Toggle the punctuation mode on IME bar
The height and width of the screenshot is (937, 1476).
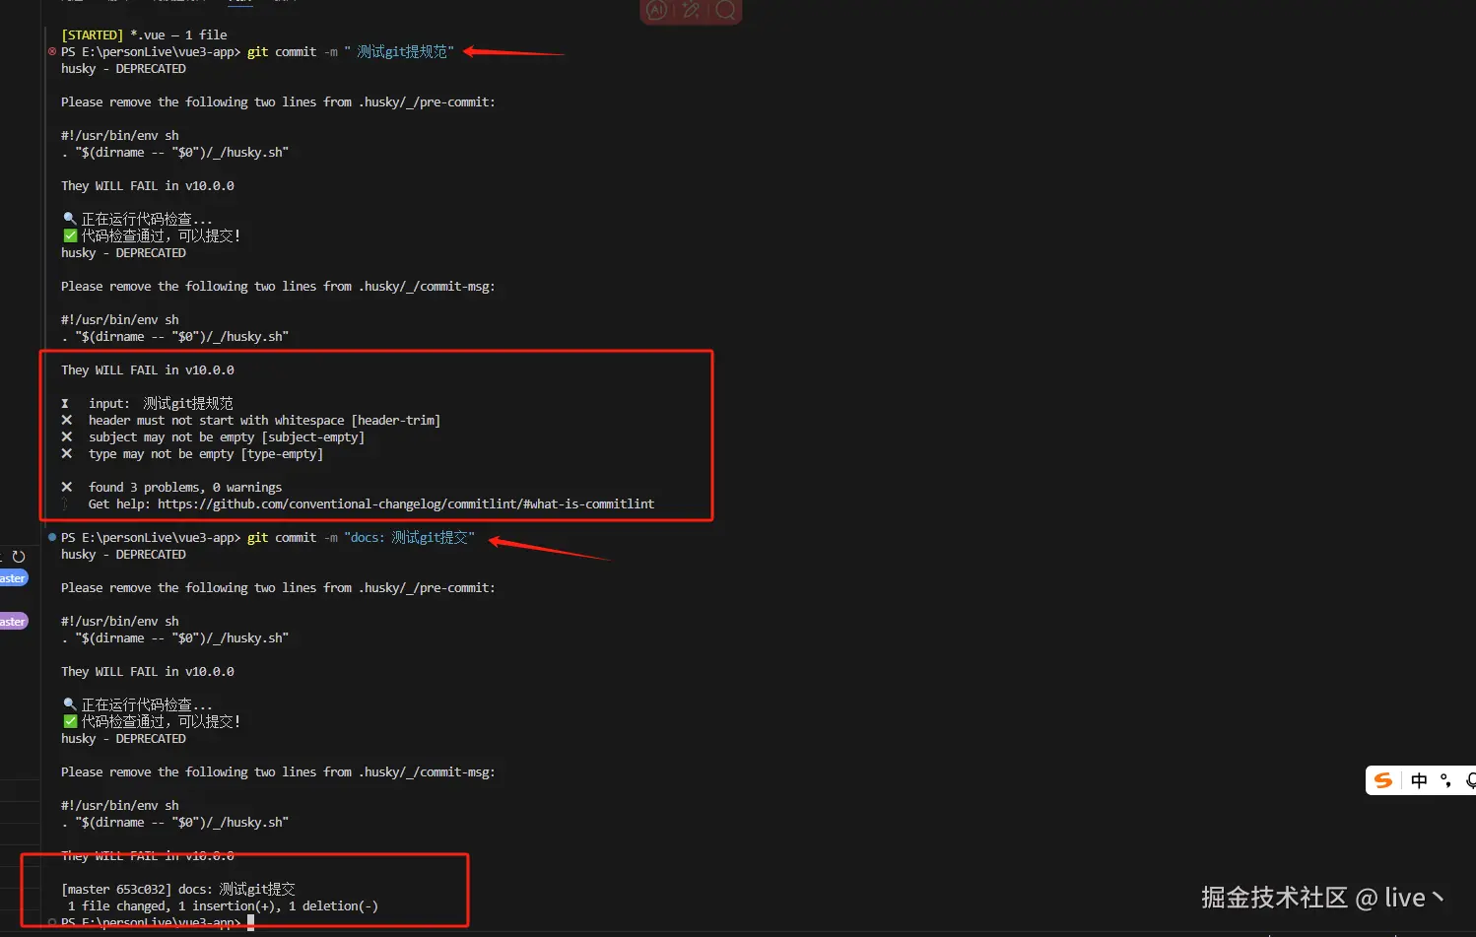click(1445, 780)
